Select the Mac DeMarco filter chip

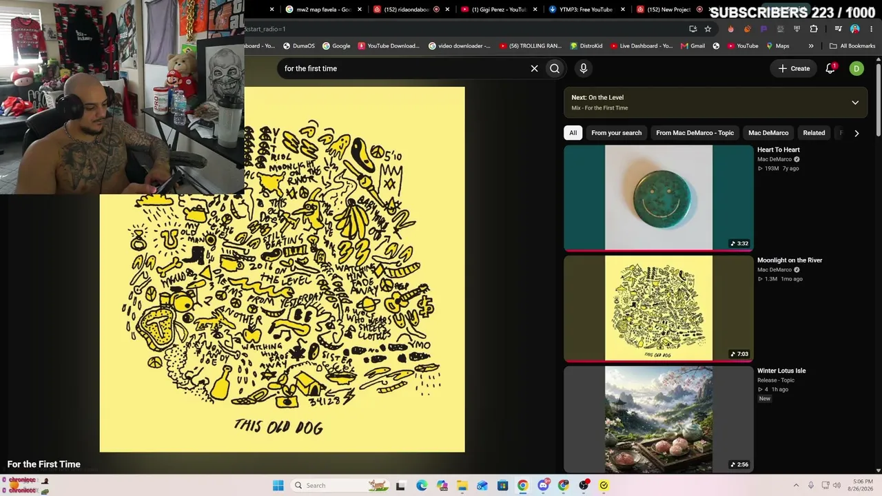point(768,133)
